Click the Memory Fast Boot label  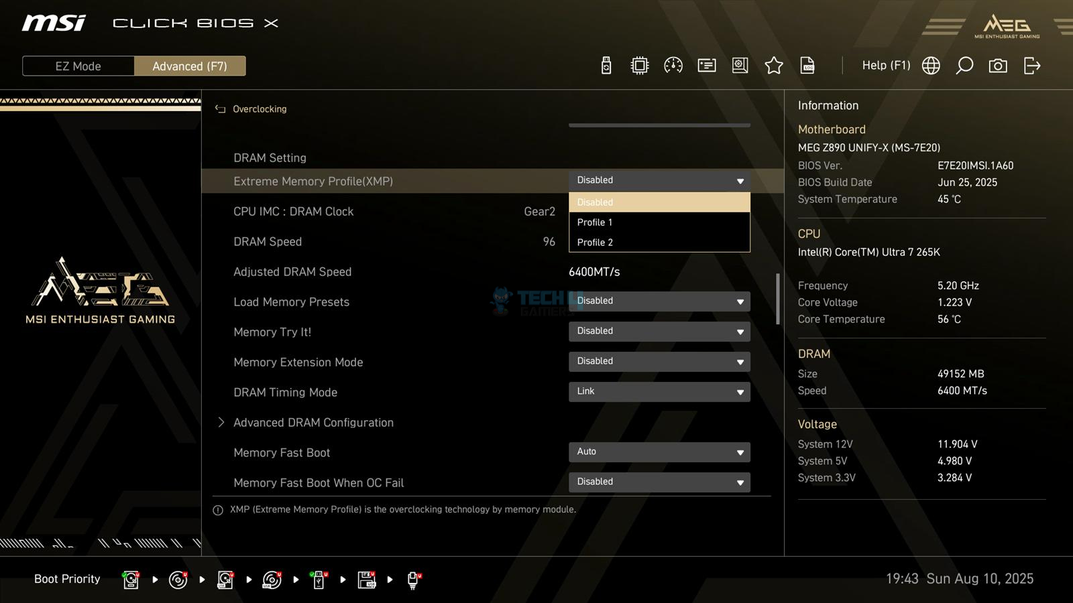point(282,453)
